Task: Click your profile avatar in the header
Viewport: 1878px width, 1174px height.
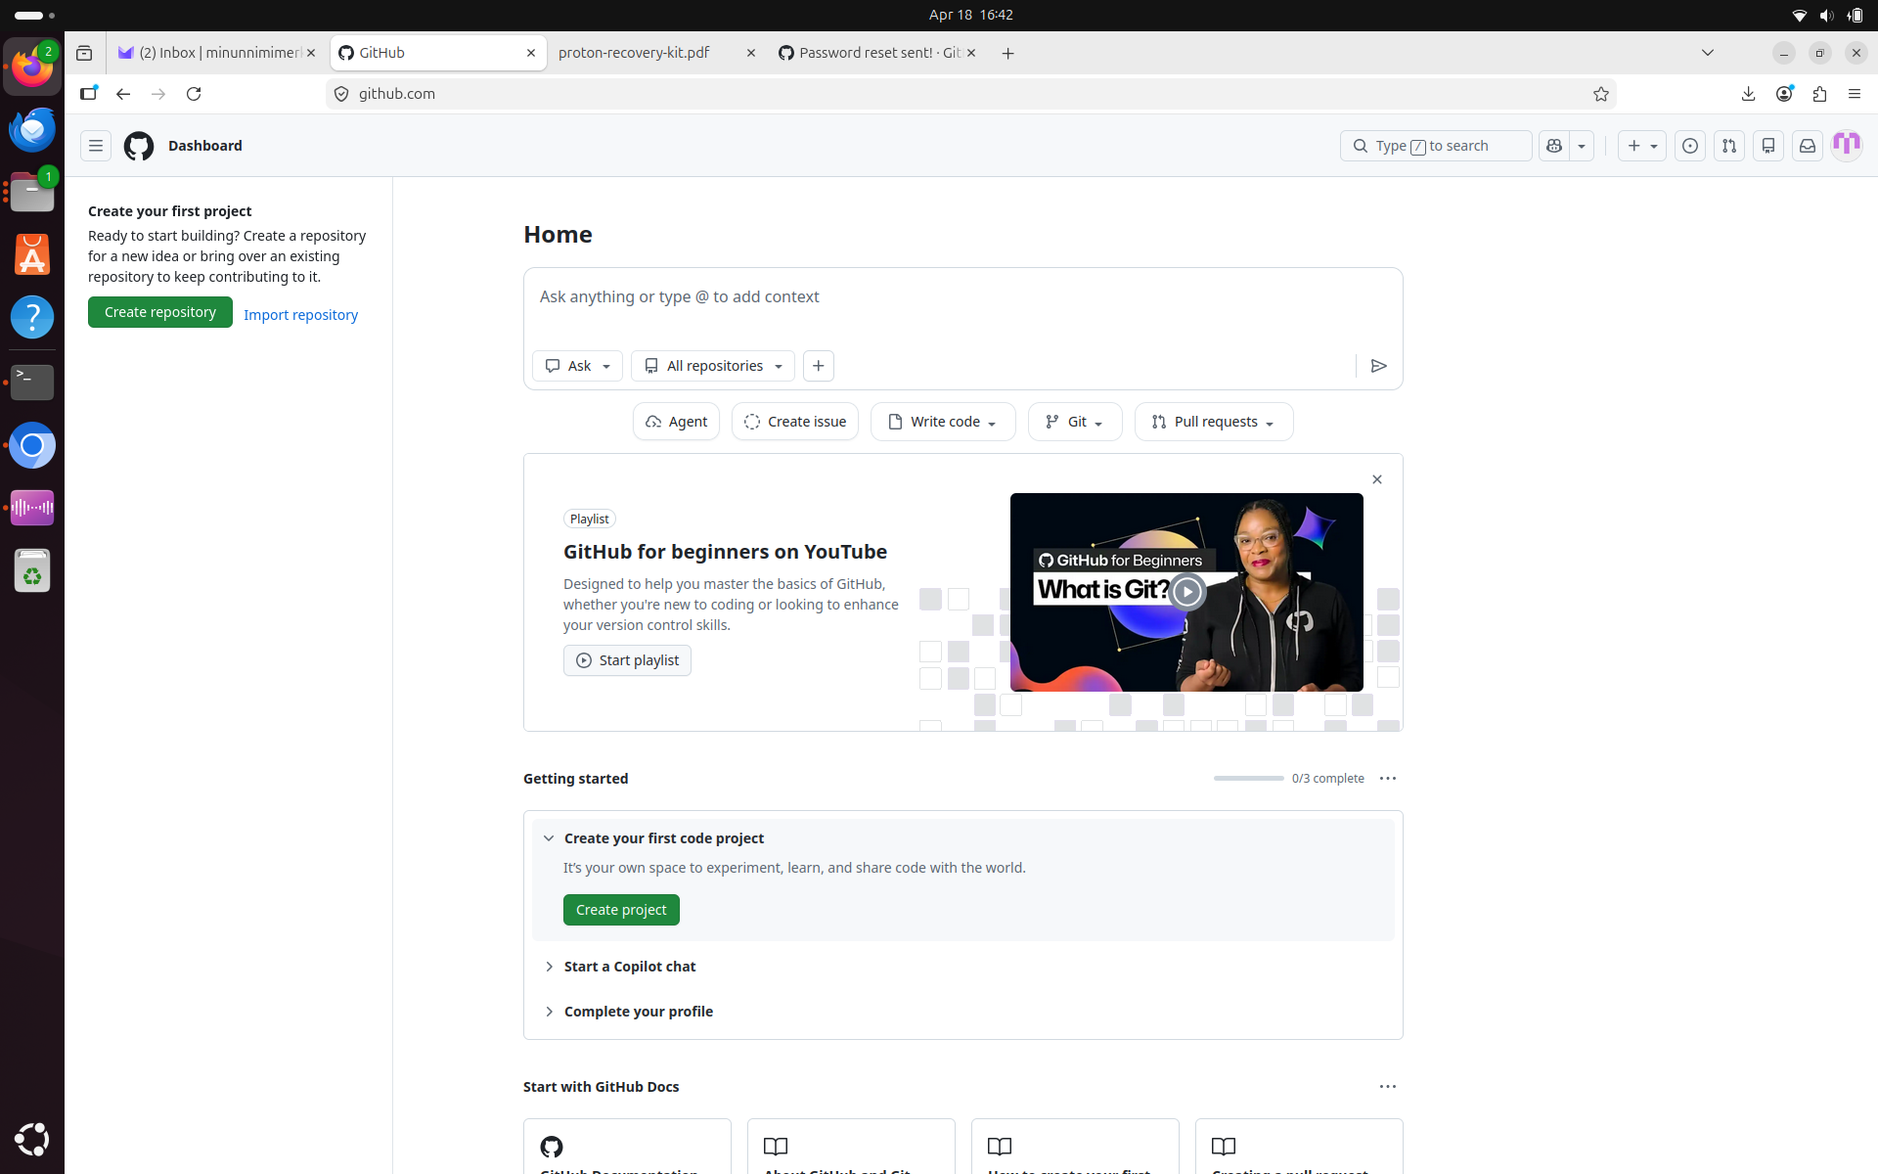Action: click(x=1847, y=144)
